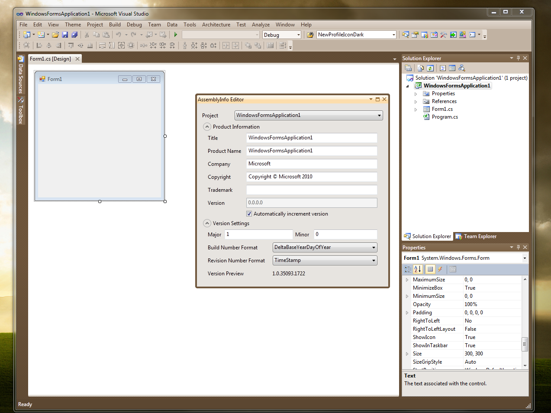Toggle Automatically increment version checkbox
The height and width of the screenshot is (413, 551).
point(249,214)
